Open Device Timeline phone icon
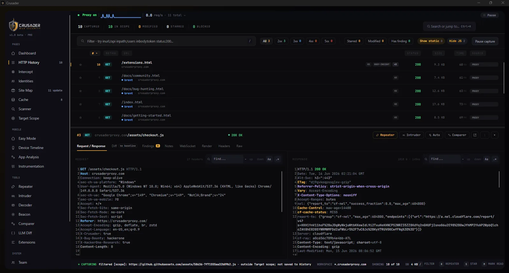Screen dimensions: 509x273 tap(13, 148)
